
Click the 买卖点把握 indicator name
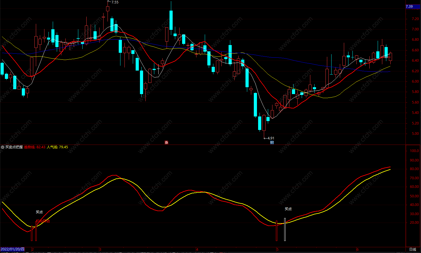pos(14,147)
